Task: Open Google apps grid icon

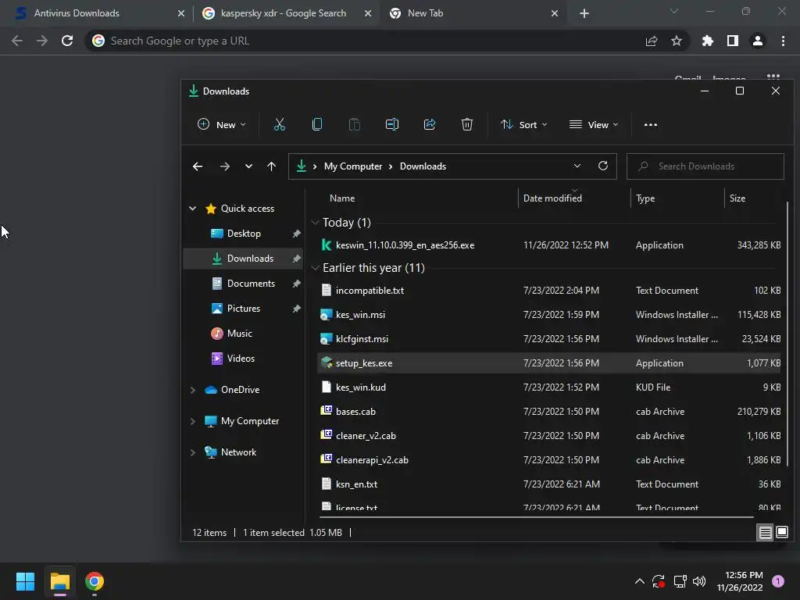Action: tap(773, 77)
